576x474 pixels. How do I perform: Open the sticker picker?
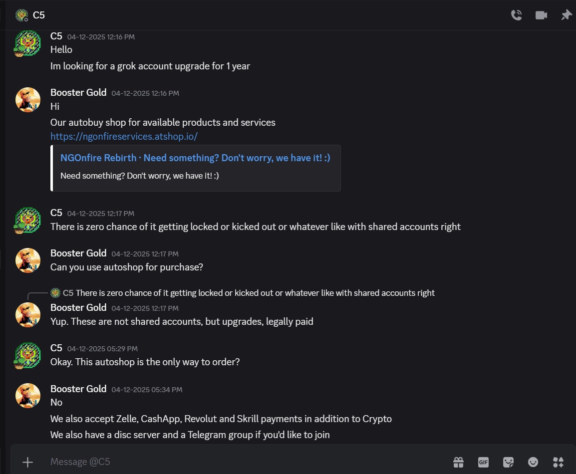(509, 462)
